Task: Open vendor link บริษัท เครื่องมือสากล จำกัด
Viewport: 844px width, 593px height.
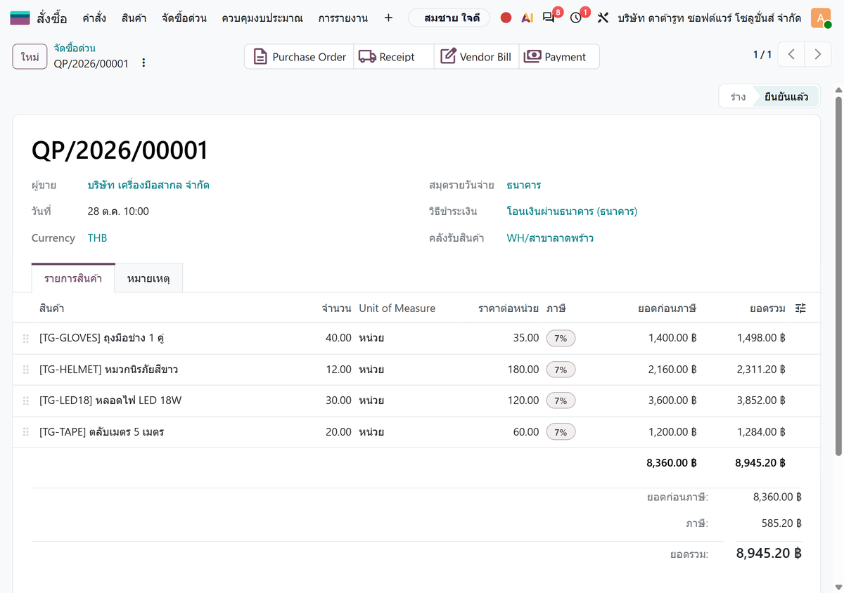Action: 148,185
